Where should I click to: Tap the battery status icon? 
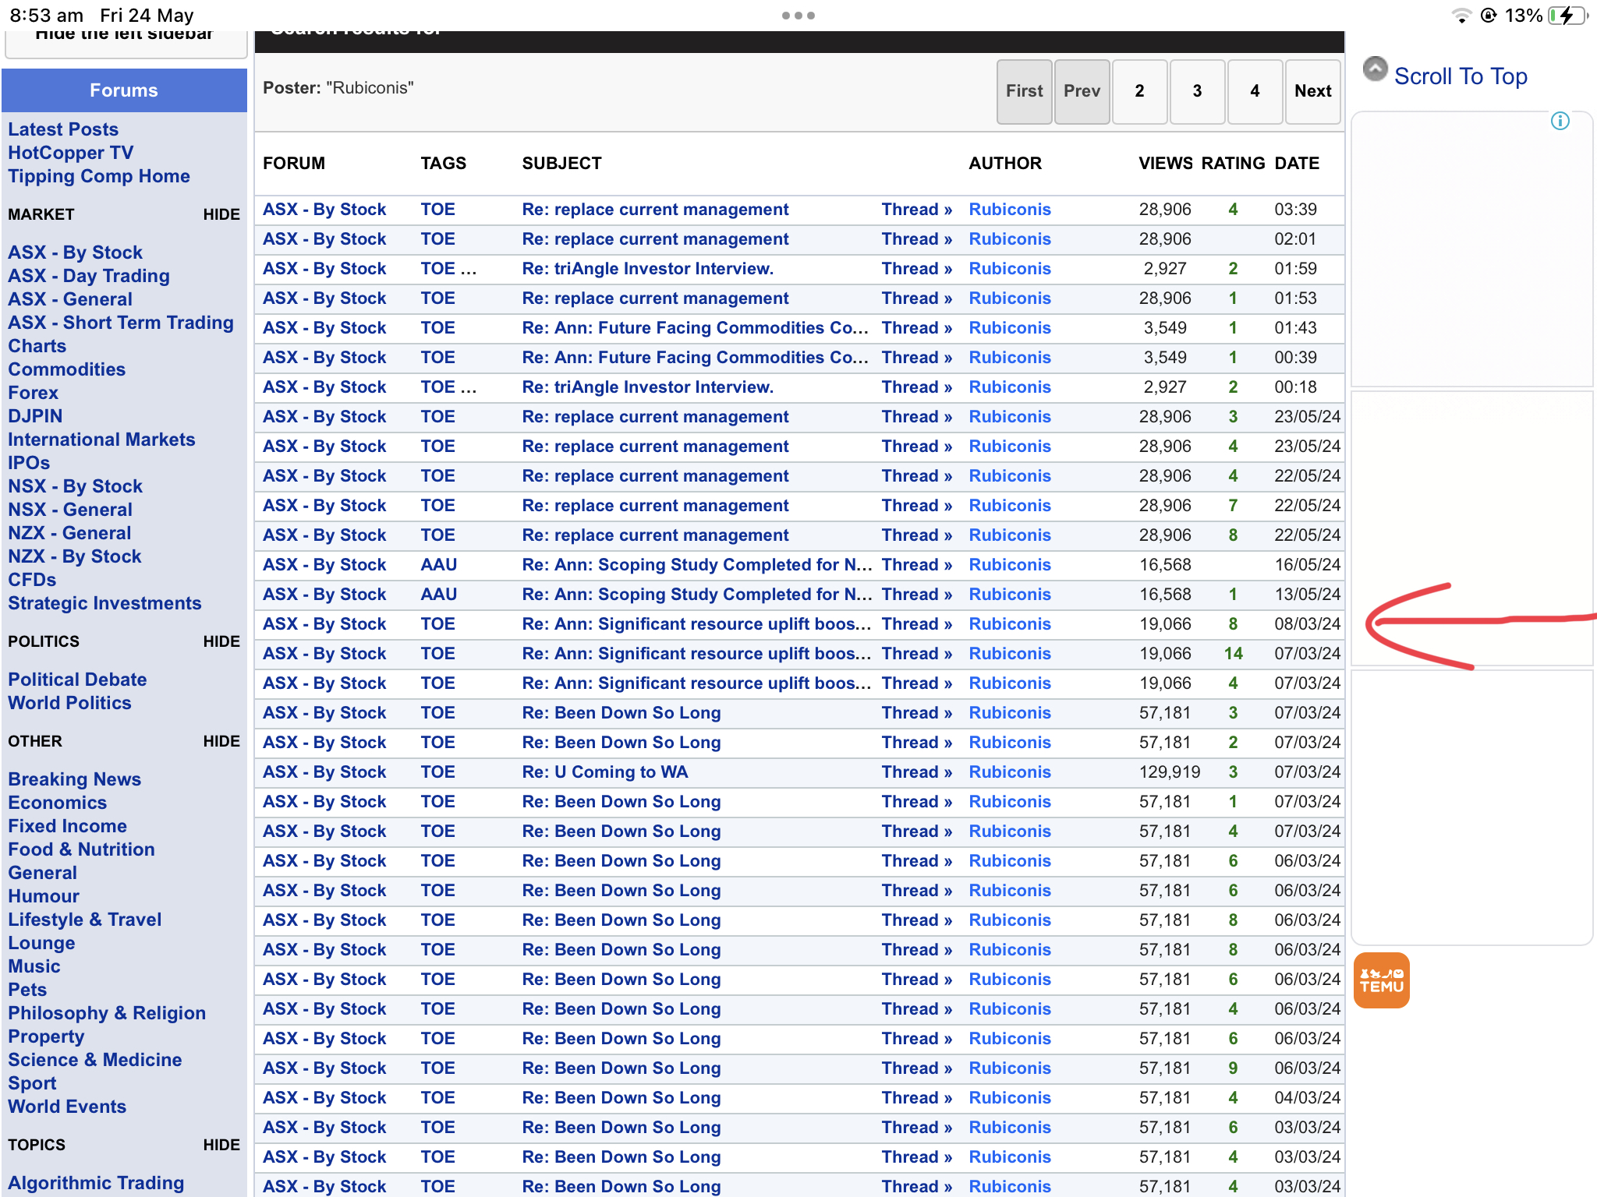click(1567, 16)
